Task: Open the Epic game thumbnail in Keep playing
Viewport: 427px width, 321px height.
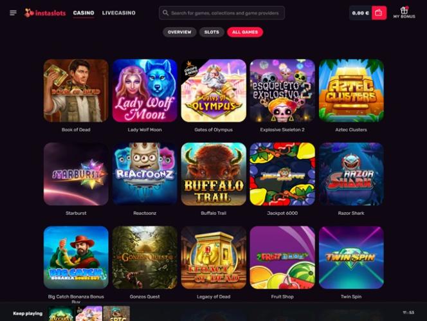Action: [x=116, y=313]
